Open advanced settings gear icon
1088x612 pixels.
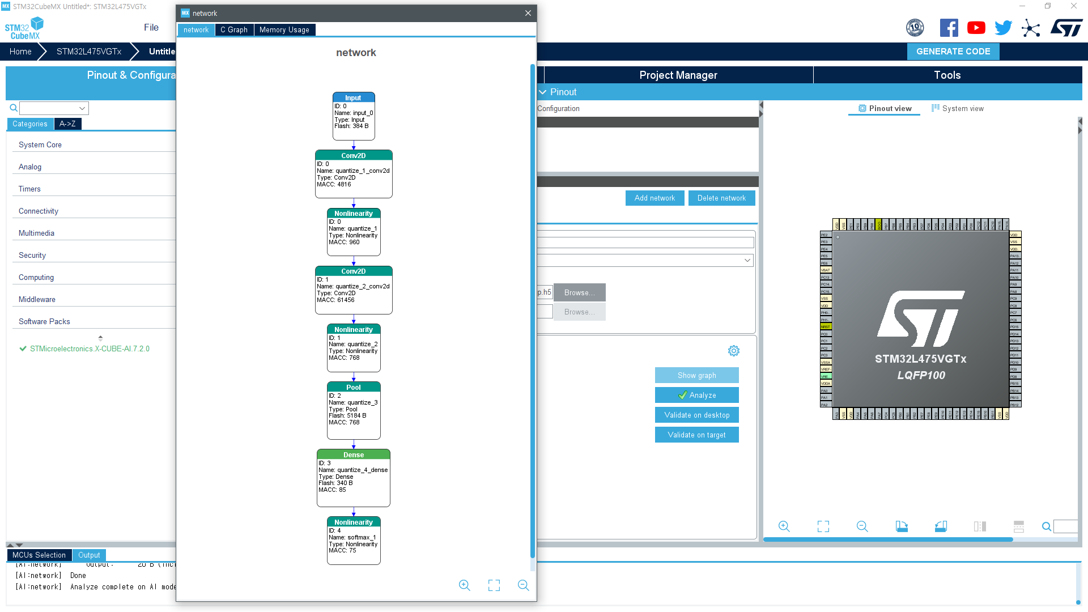point(733,351)
